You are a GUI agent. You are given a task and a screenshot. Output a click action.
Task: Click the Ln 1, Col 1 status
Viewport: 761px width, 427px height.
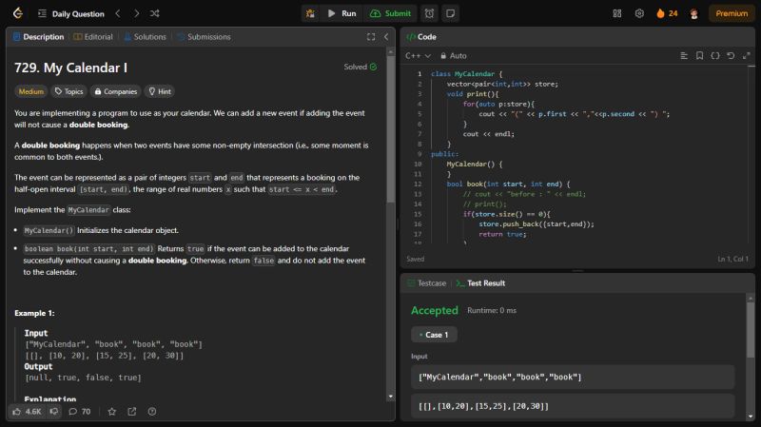pyautogui.click(x=732, y=259)
